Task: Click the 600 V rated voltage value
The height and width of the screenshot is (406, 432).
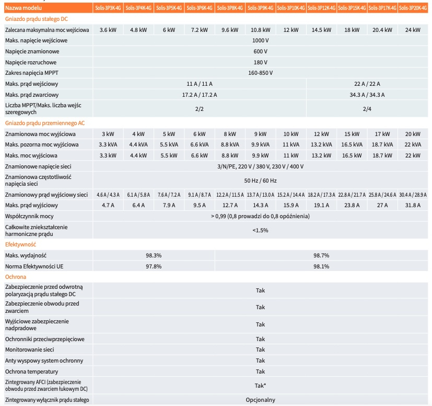Action: (260, 51)
